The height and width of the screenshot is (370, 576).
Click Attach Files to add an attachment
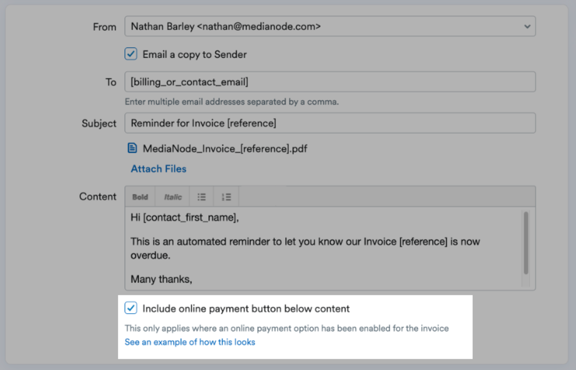(158, 169)
